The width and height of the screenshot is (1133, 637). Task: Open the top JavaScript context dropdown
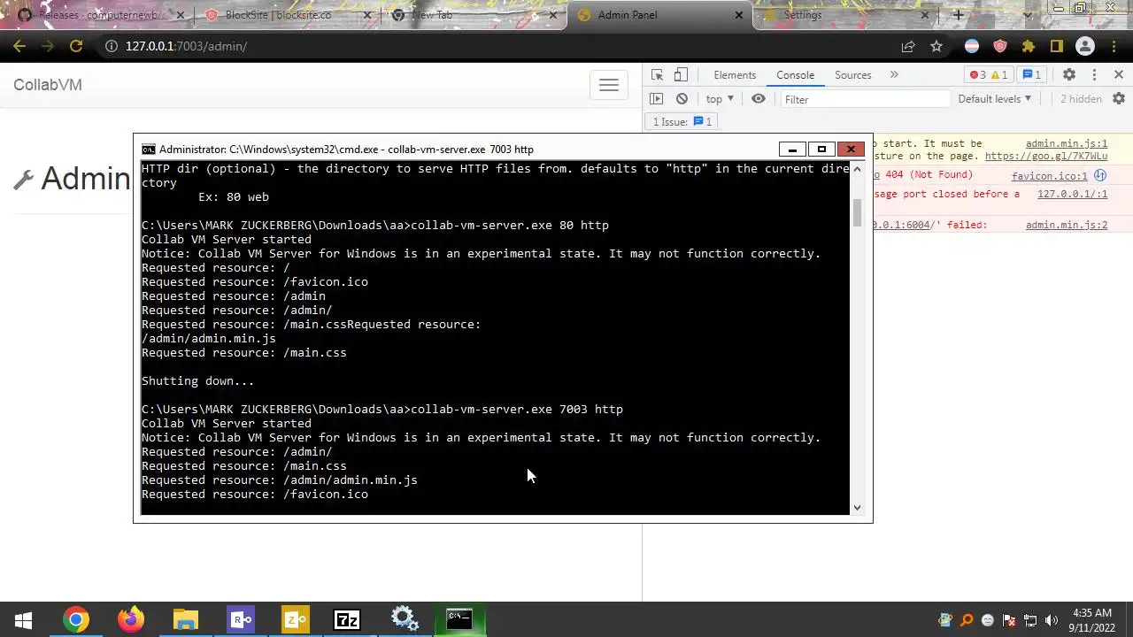pyautogui.click(x=720, y=99)
